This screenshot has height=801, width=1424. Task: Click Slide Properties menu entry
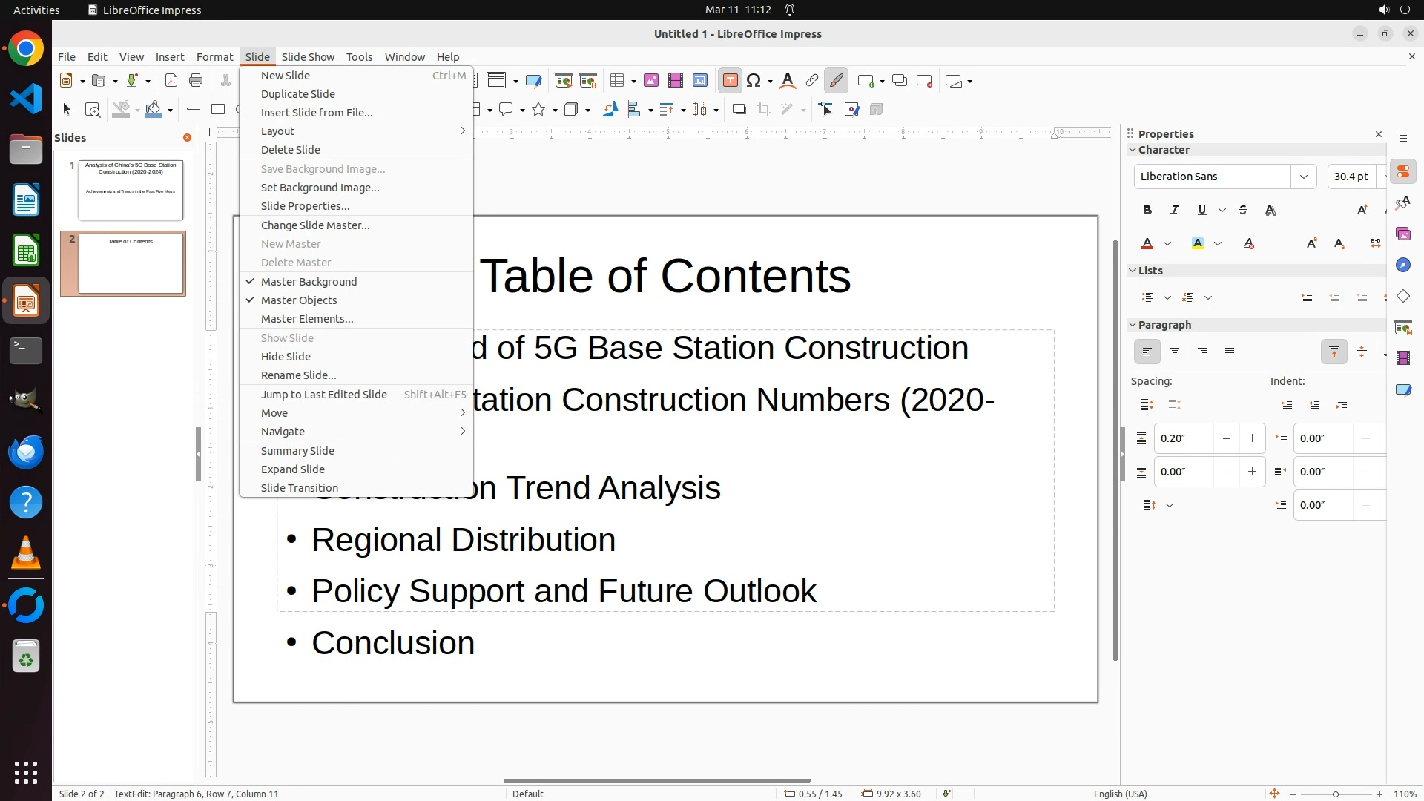pos(305,206)
